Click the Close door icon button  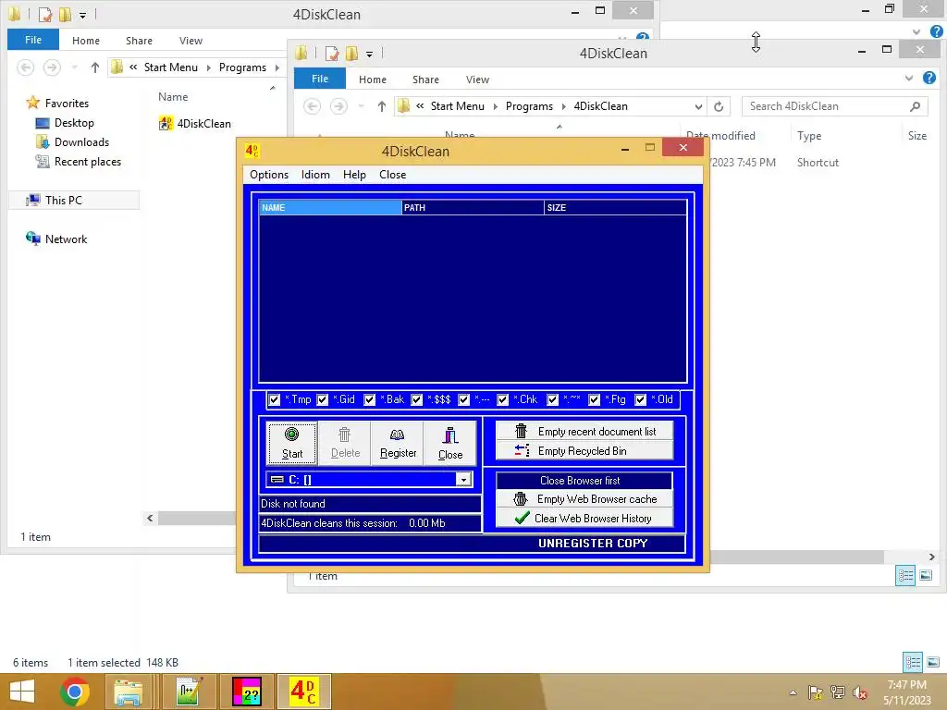(450, 443)
